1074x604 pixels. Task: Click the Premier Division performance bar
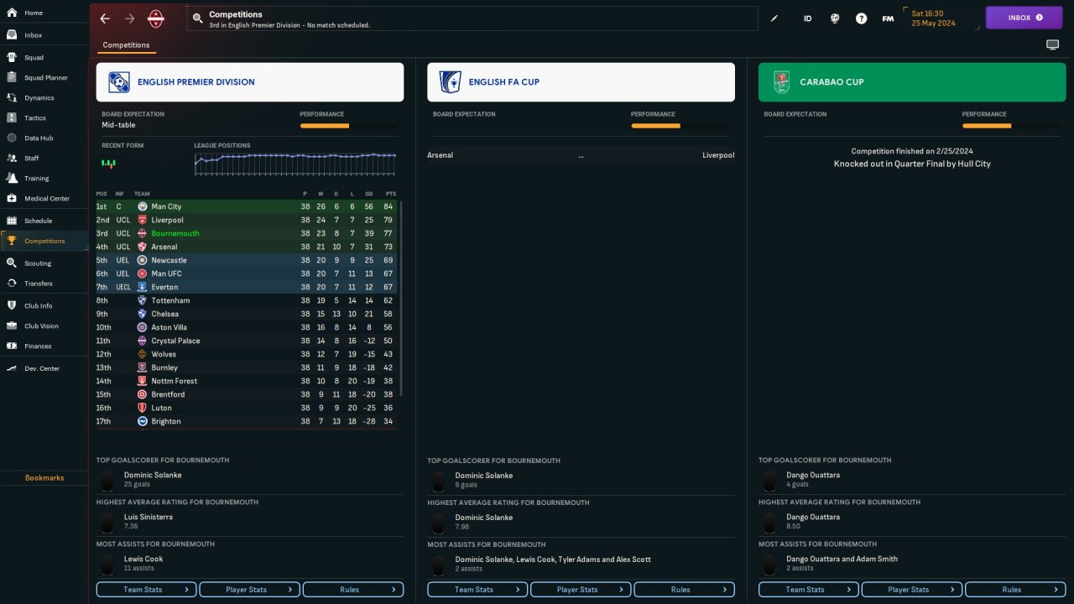pos(349,126)
